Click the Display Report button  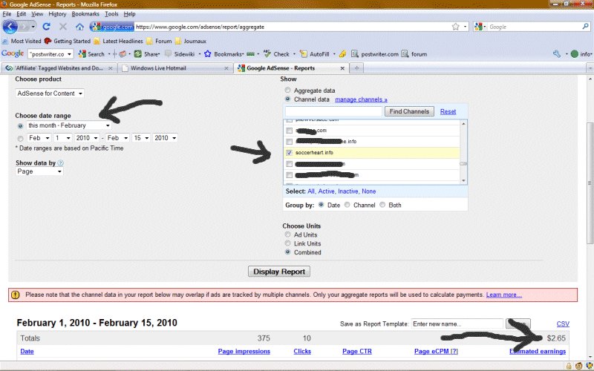click(x=279, y=272)
